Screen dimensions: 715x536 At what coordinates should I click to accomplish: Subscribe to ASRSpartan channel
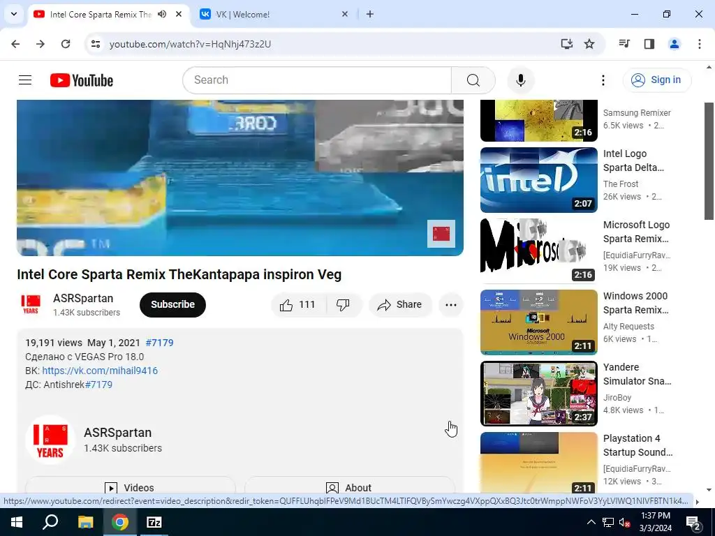[x=172, y=304]
